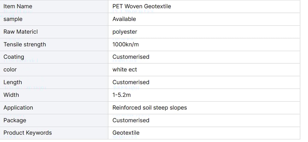Click 'Customerised' in the Package row
Viewport: 308px width, 142px height.
[131, 120]
